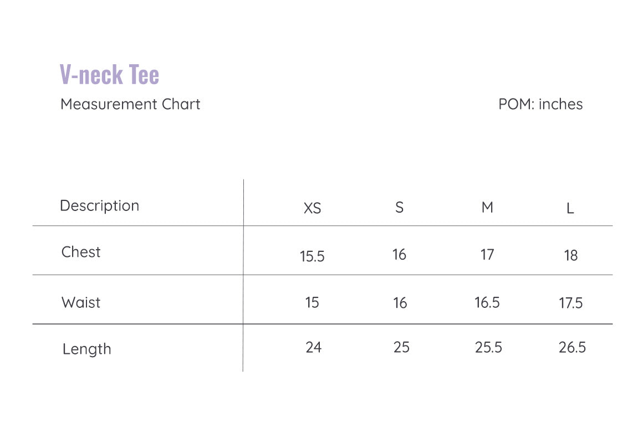Screen dimensions: 643x428
Task: Select the Measurement Chart subtitle text
Action: point(130,104)
